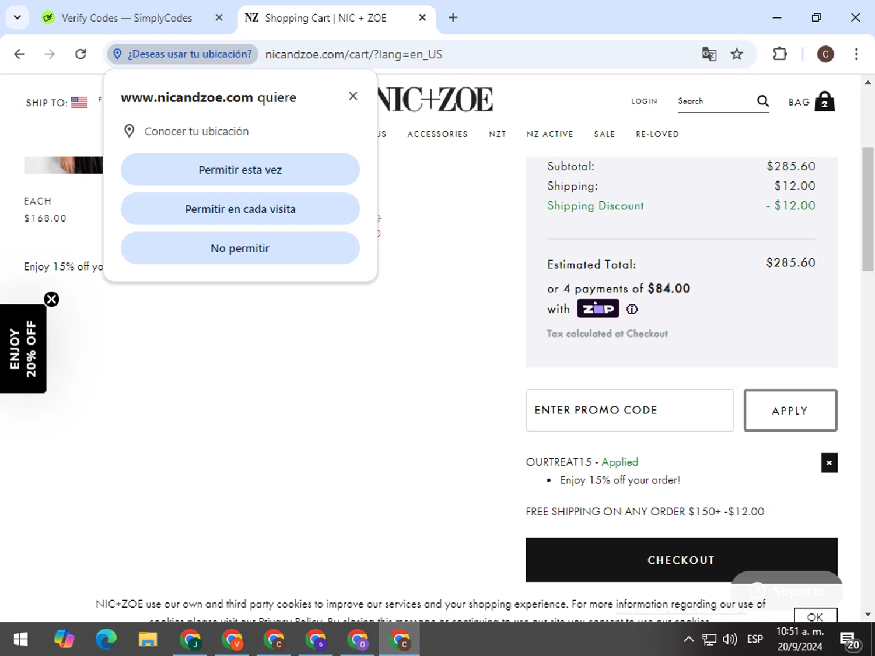875x656 pixels.
Task: Click the Shipping Discount label
Action: coord(596,206)
